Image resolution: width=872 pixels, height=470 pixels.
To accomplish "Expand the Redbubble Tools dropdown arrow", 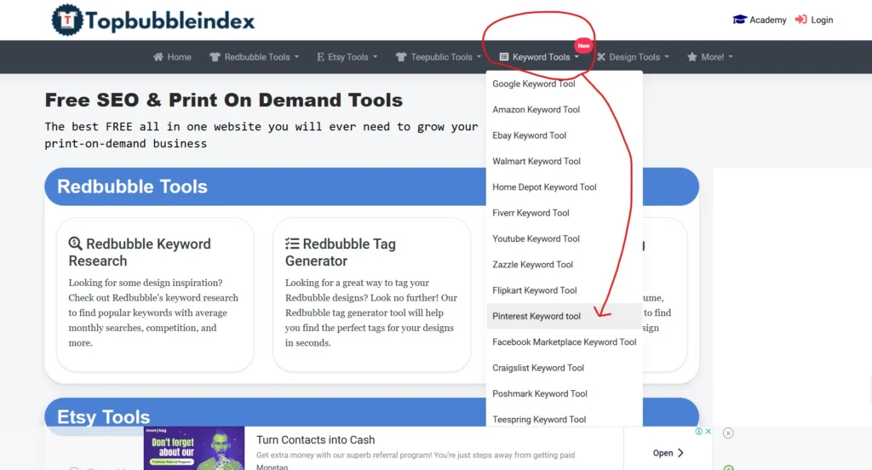I will pyautogui.click(x=297, y=57).
